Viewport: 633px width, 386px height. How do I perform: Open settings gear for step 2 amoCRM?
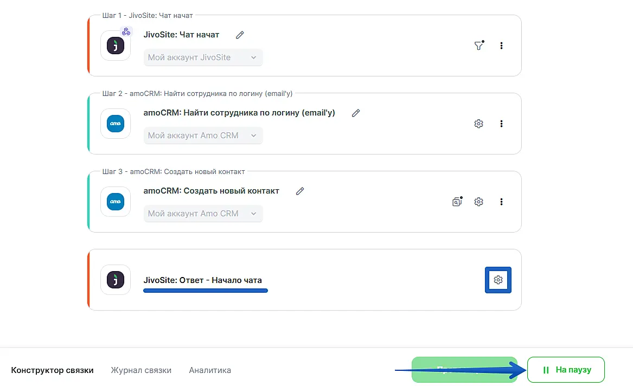478,124
